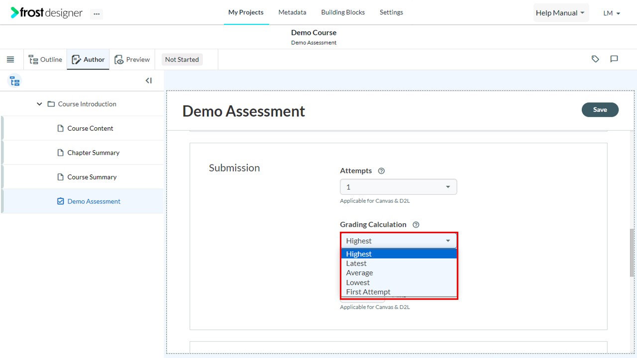The height and width of the screenshot is (358, 637).
Task: Open the comments icon
Action: pyautogui.click(x=614, y=59)
